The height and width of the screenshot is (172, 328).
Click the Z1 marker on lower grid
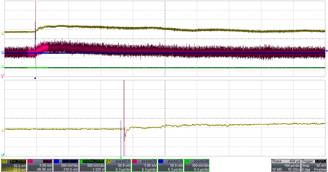(x=3, y=130)
